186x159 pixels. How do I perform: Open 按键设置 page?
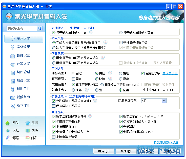(24, 55)
